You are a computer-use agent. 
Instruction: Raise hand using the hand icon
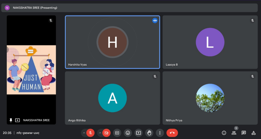coord(149,133)
